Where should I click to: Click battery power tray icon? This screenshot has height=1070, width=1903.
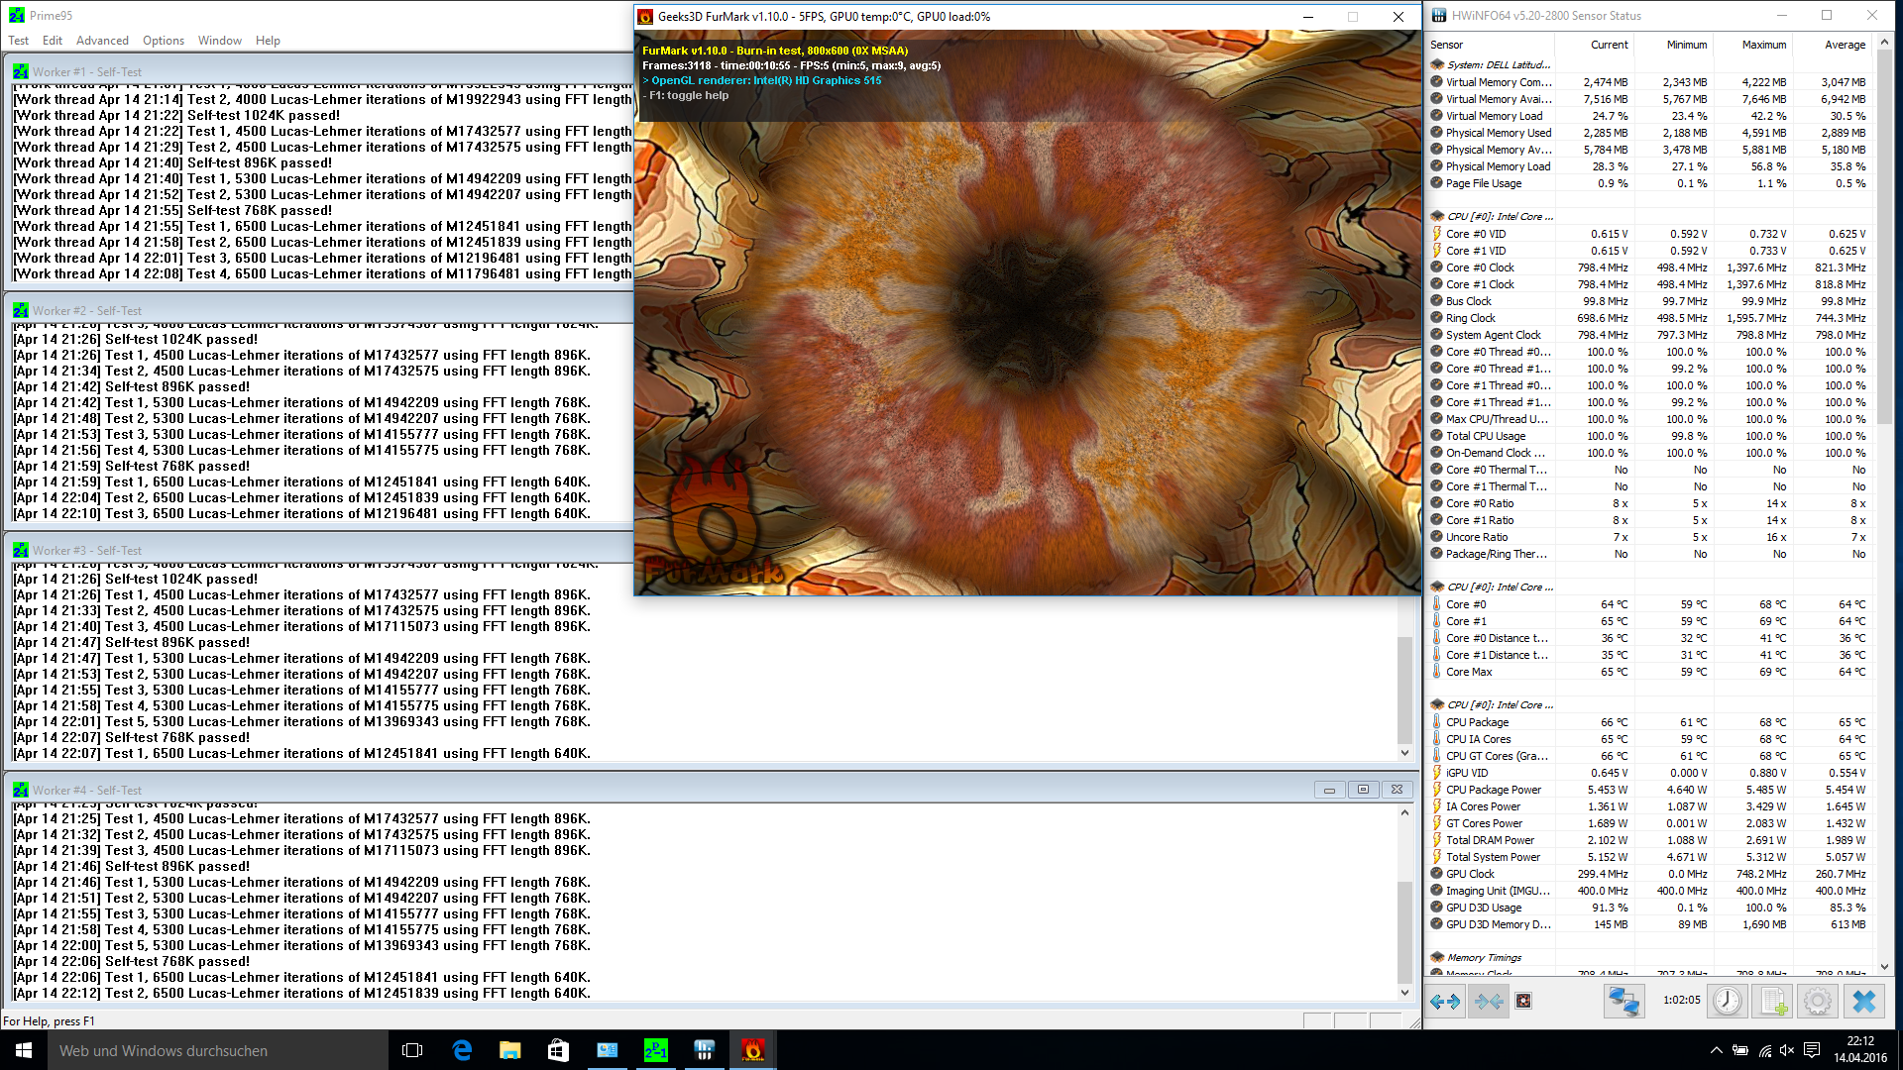(x=1739, y=1050)
